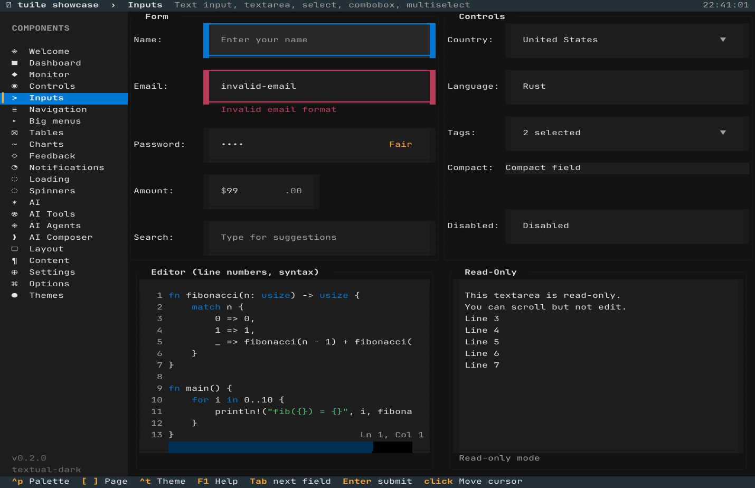Click 'Line 5' in read-only textarea
Viewport: 755px width, 488px height.
(x=482, y=342)
